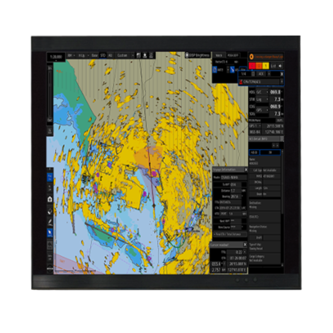Screen dimensions: 333x333
Task: Click the home icon in left sidebar
Action: [x=50, y=199]
